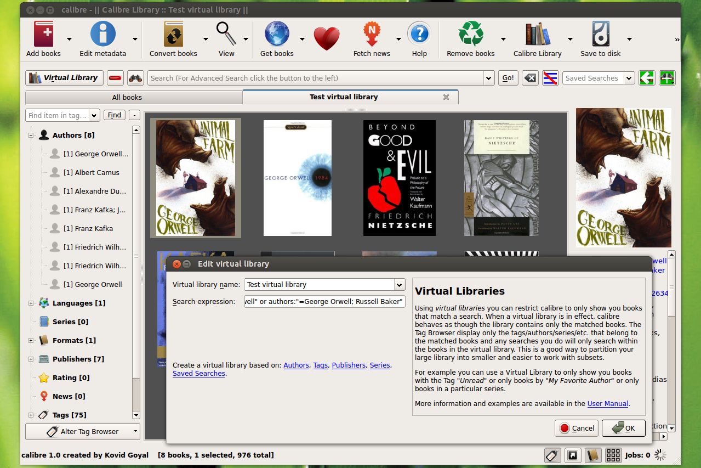Open Help question mark icon

(419, 34)
